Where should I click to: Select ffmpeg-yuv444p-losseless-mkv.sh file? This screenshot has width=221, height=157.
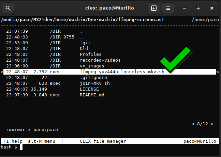110,72
